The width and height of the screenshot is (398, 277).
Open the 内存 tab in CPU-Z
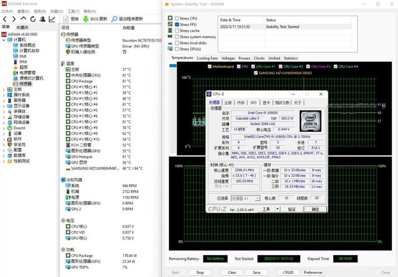(241, 103)
